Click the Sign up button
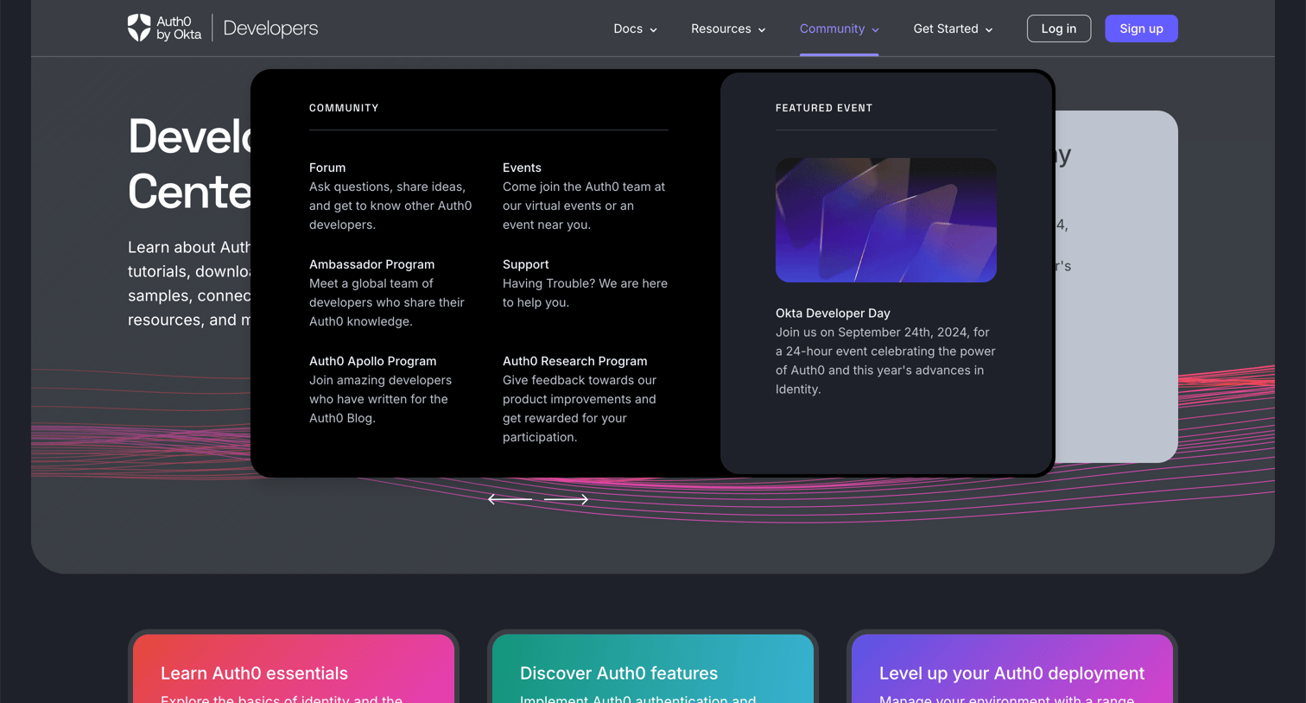Image resolution: width=1306 pixels, height=703 pixels. (x=1141, y=28)
